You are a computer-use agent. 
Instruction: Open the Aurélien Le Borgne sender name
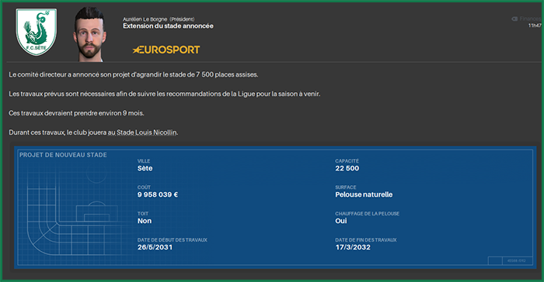[145, 19]
